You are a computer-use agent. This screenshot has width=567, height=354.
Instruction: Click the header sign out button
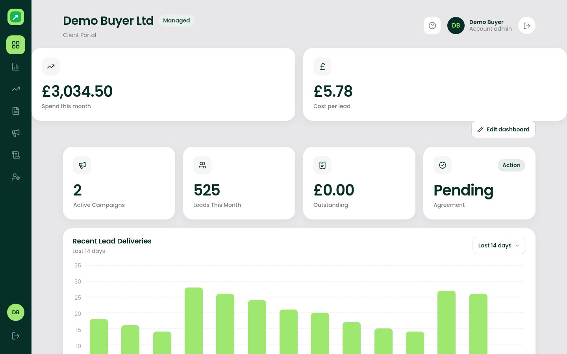[527, 26]
